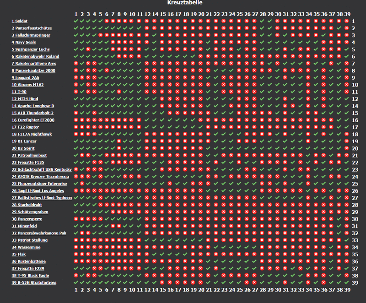Click the red cross for Fregatte F125 under column 4
The image size is (366, 303).
[x=95, y=162]
